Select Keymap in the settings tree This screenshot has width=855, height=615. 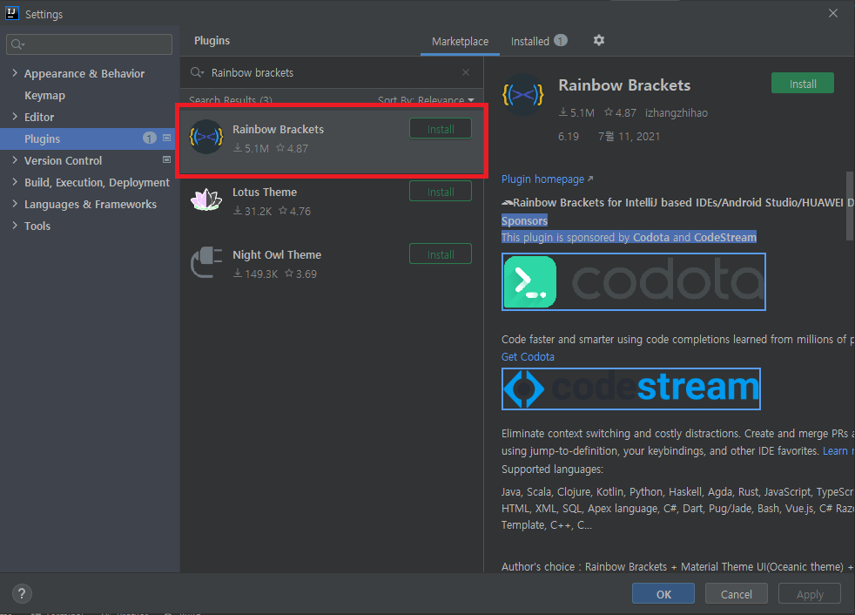(44, 95)
